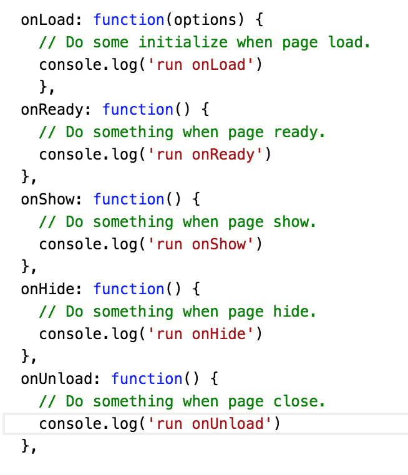
Task: Click comment 'Do something when page ready.'
Action: [182, 132]
